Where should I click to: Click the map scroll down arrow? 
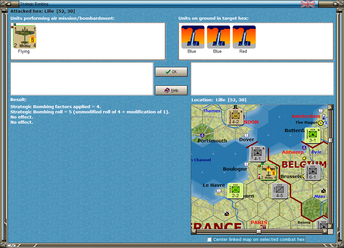coord(330,226)
